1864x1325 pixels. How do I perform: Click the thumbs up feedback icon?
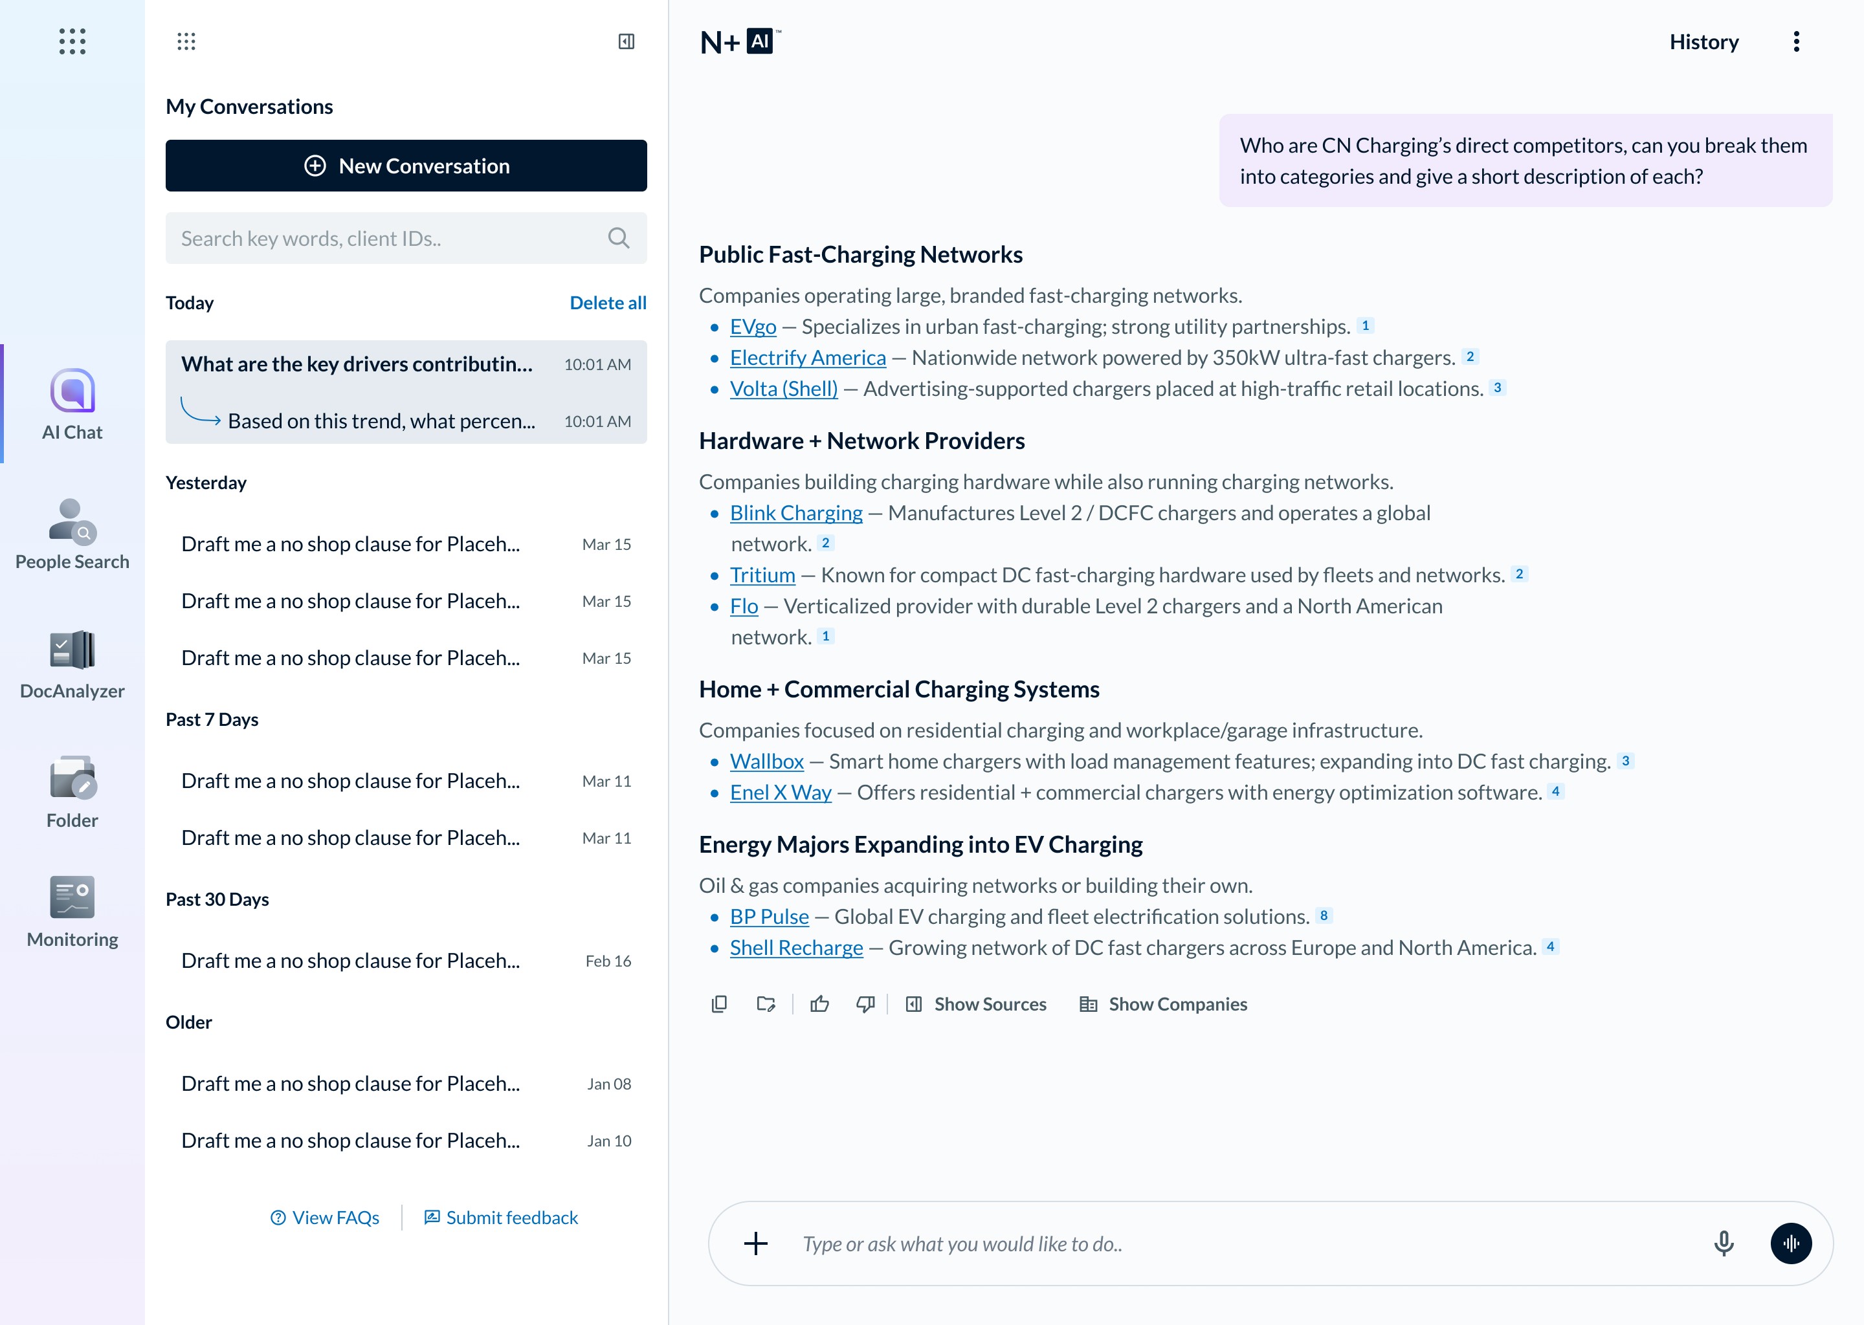tap(819, 1004)
